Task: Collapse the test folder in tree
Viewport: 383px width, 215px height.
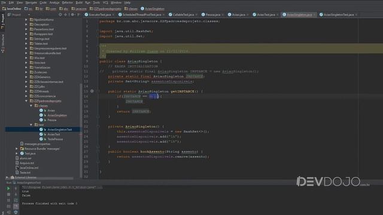Action: tap(31, 125)
